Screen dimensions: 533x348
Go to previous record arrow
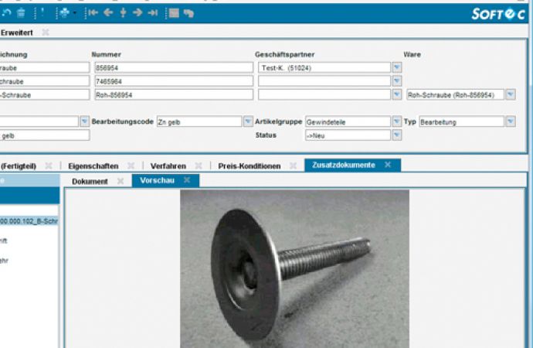tap(108, 13)
